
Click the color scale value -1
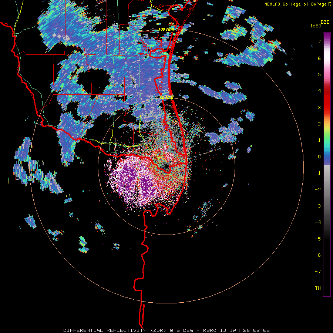(318, 173)
